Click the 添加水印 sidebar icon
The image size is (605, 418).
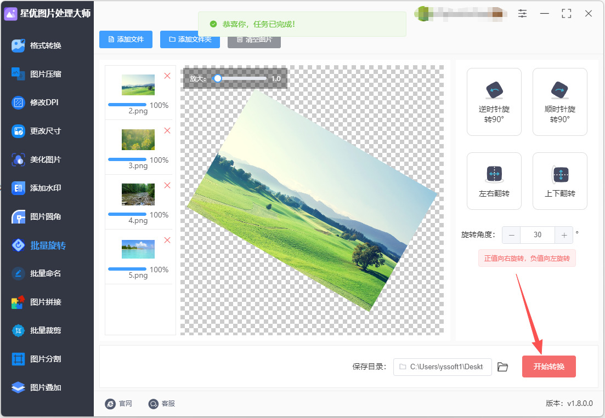coord(18,188)
